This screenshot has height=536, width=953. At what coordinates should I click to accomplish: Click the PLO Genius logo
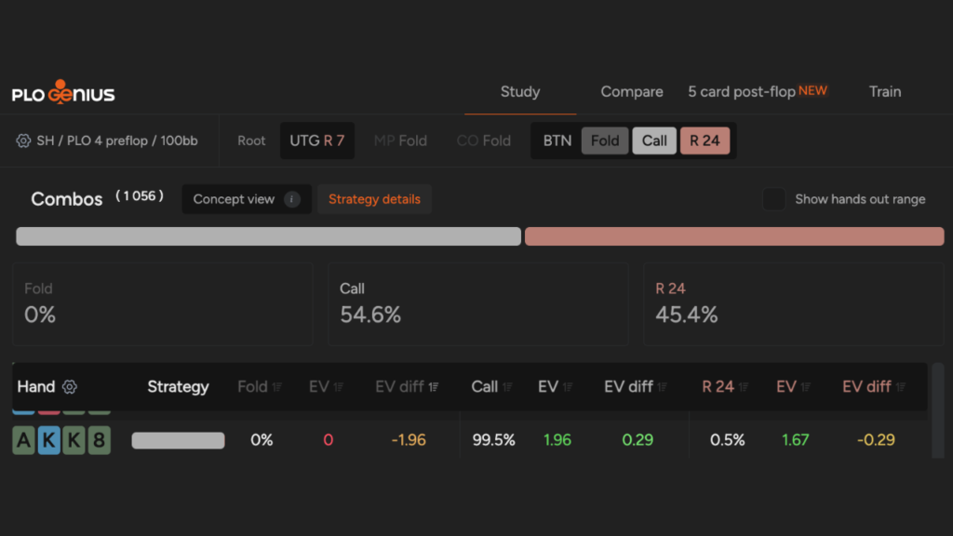(x=63, y=92)
